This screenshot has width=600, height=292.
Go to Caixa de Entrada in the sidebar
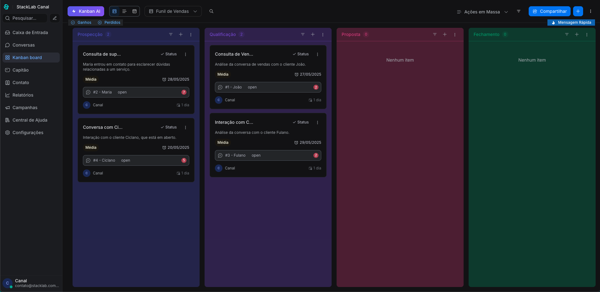tap(30, 33)
